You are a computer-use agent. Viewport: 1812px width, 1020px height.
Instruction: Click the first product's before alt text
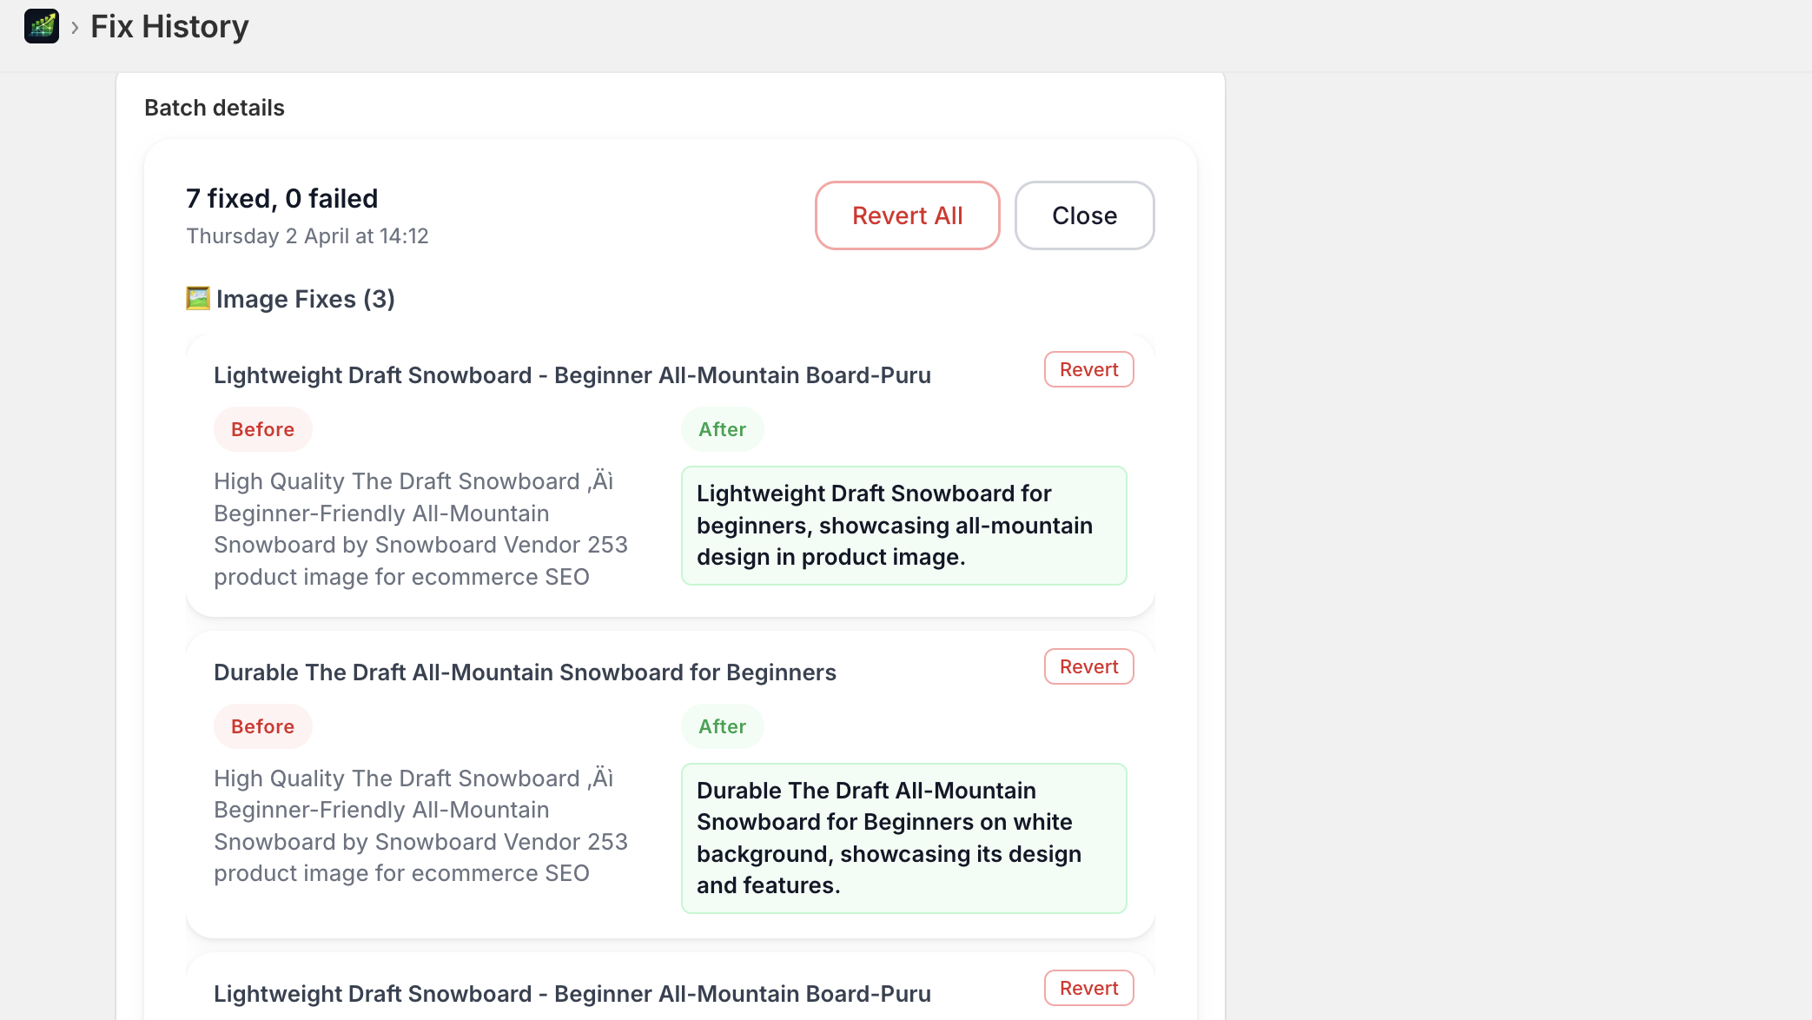[x=420, y=529]
